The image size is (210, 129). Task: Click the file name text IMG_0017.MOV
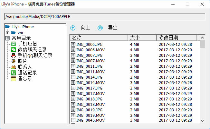coord(91,94)
